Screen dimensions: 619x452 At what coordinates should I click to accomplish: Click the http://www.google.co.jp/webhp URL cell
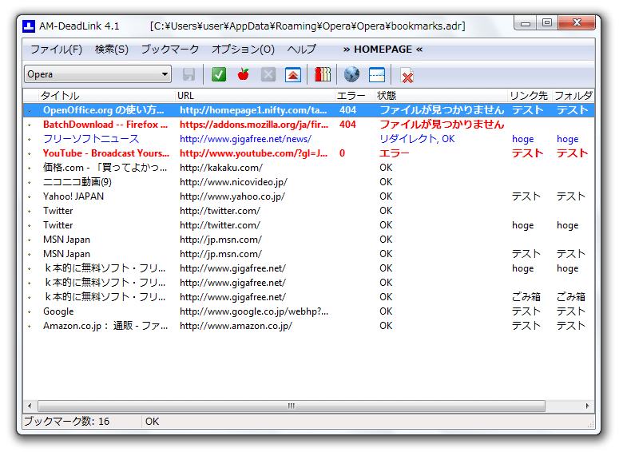(x=254, y=311)
